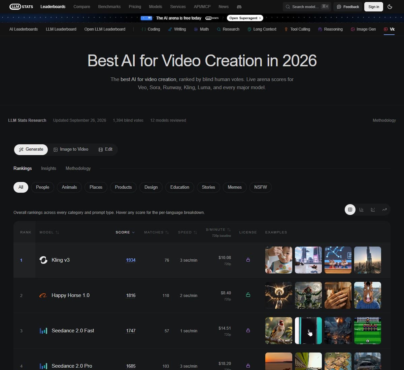Go to Long Context leaderboard
404x370 pixels.
coord(262,29)
